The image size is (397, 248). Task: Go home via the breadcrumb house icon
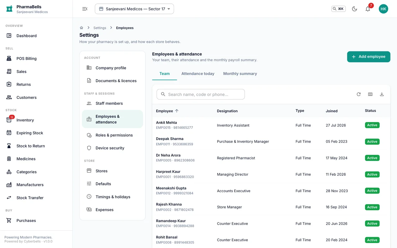82,28
